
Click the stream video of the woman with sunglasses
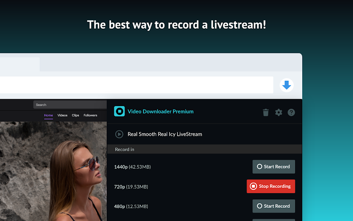(x=53, y=171)
